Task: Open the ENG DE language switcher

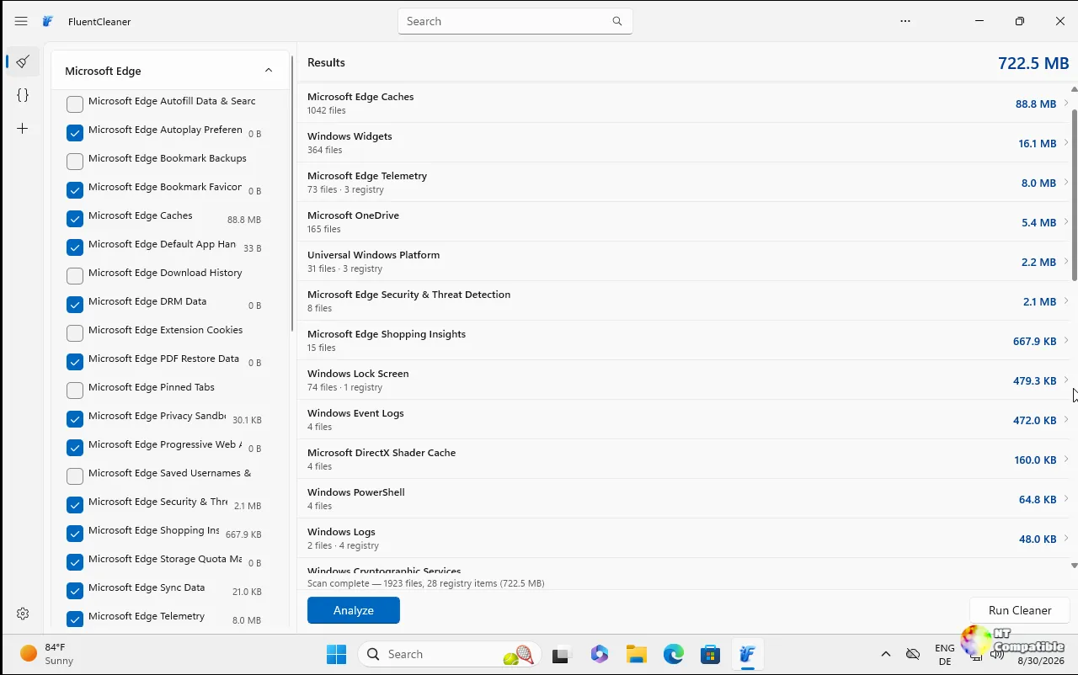Action: tap(945, 654)
